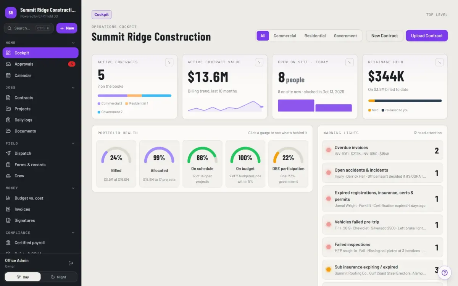Collapse the HOME section chevron
Screen dimensions: 458x286
tap(73, 43)
